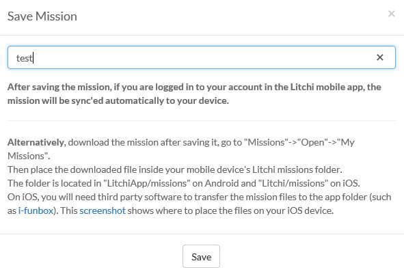404x274 pixels.
Task: Click the text shows where to place files
Action: click(230, 210)
